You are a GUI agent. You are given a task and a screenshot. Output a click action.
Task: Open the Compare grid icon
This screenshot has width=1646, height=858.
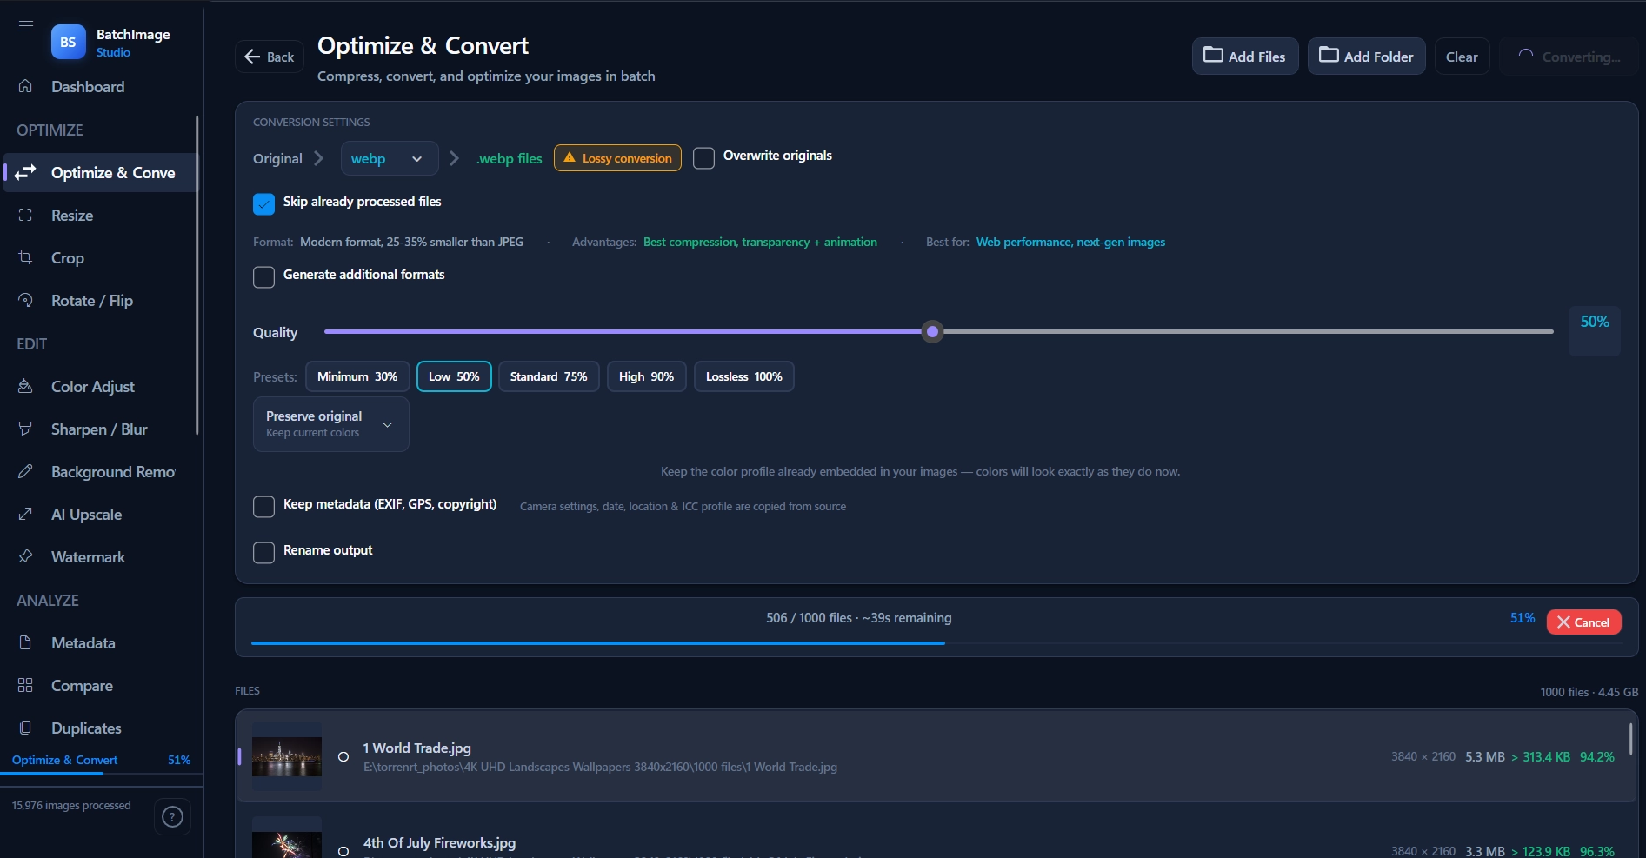click(25, 685)
